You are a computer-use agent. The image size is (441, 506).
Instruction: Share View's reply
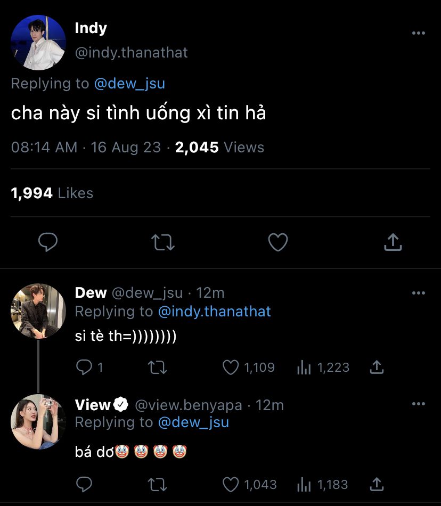377,484
